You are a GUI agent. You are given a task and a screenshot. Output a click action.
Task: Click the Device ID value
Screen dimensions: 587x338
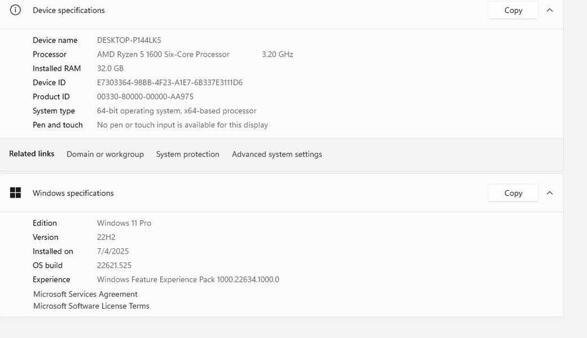tap(170, 82)
